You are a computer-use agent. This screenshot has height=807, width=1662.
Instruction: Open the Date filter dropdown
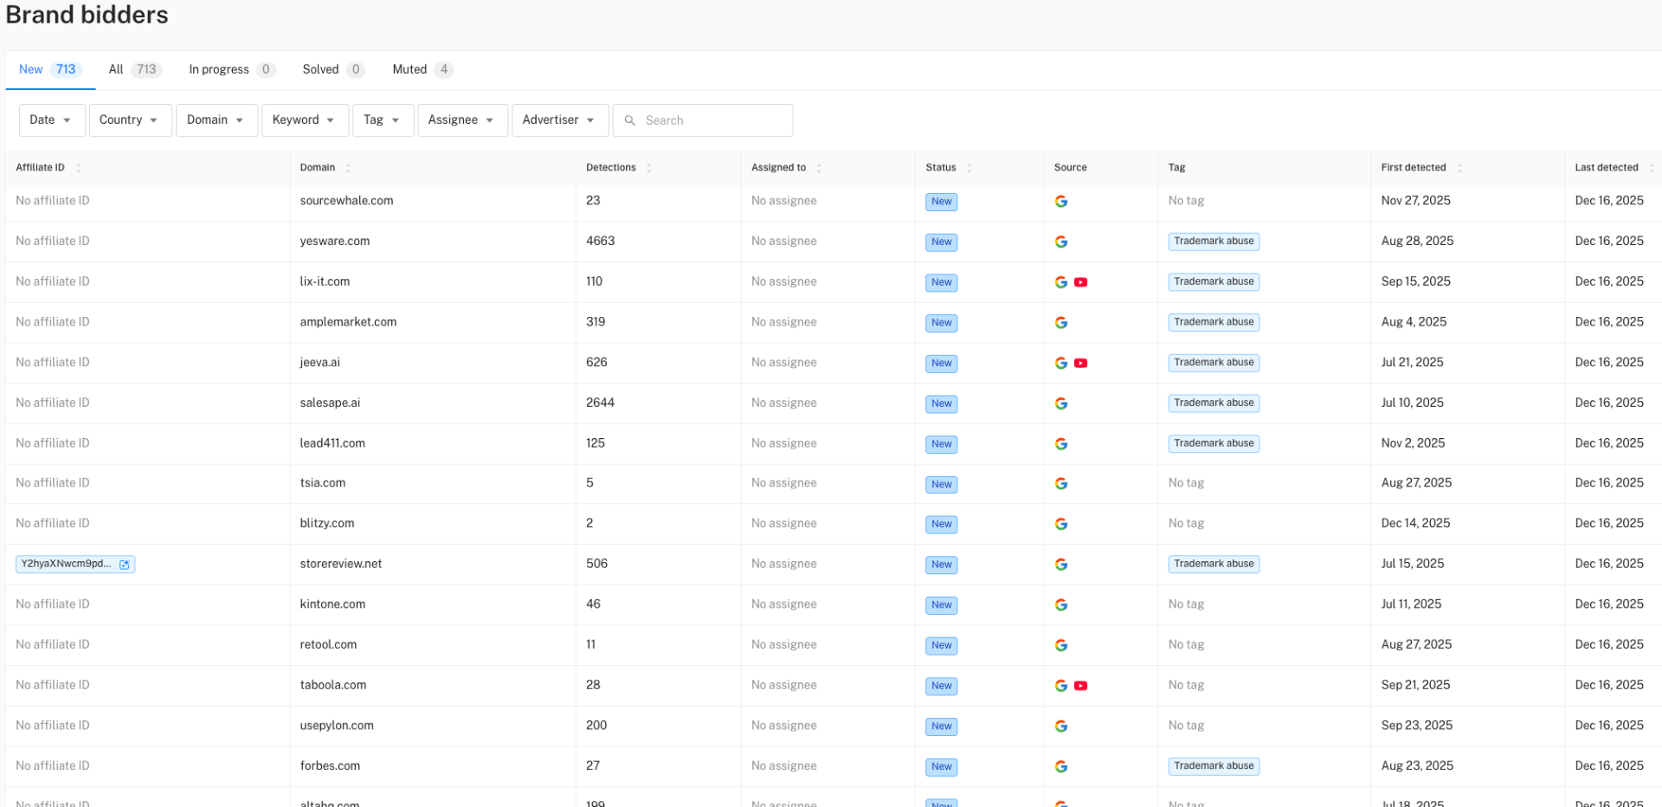click(52, 120)
